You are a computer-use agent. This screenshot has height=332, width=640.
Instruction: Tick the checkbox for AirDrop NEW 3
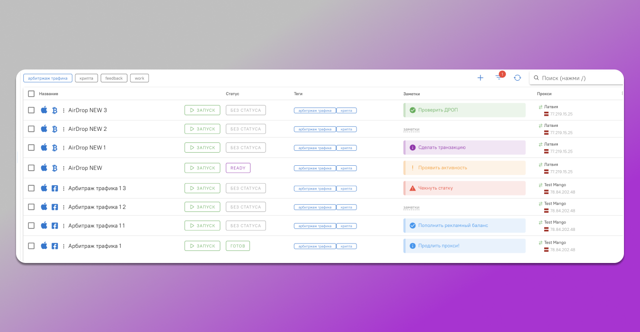[31, 110]
